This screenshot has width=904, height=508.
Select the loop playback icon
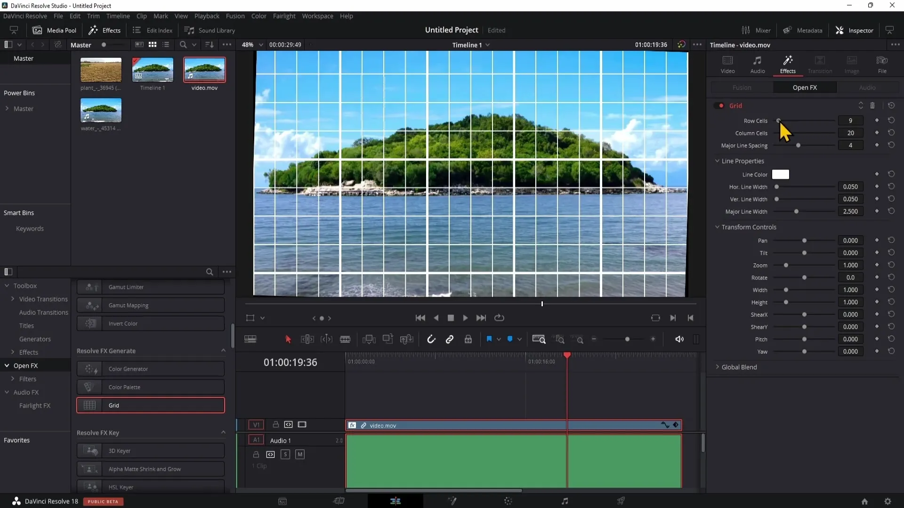click(x=500, y=317)
